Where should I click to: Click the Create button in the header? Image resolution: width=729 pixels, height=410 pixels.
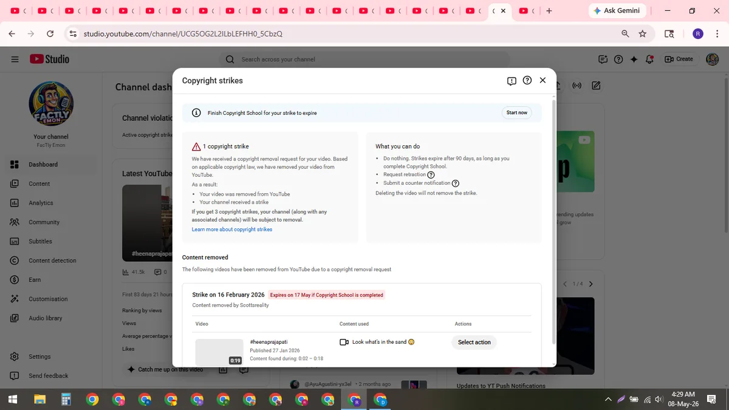point(679,59)
